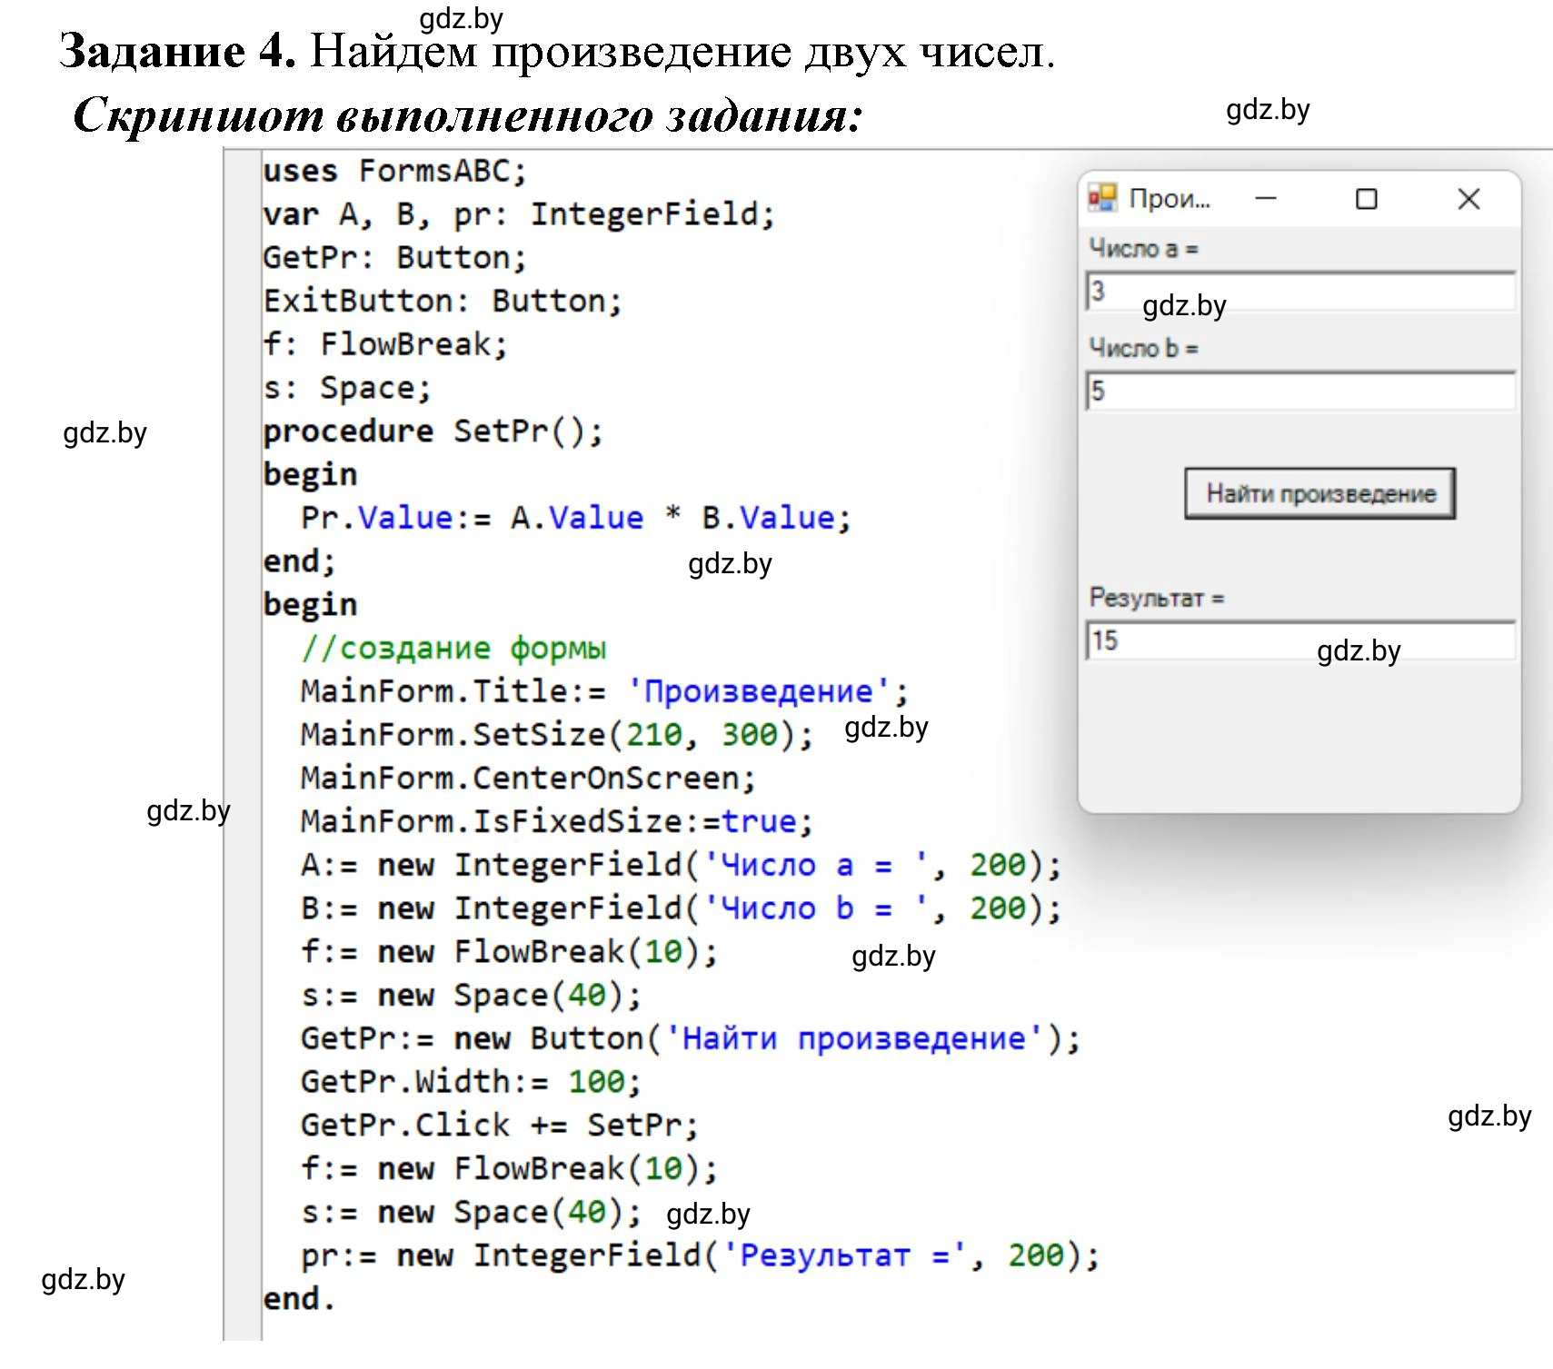Click the 'Число b =' label
This screenshot has width=1553, height=1369.
pos(1143,348)
